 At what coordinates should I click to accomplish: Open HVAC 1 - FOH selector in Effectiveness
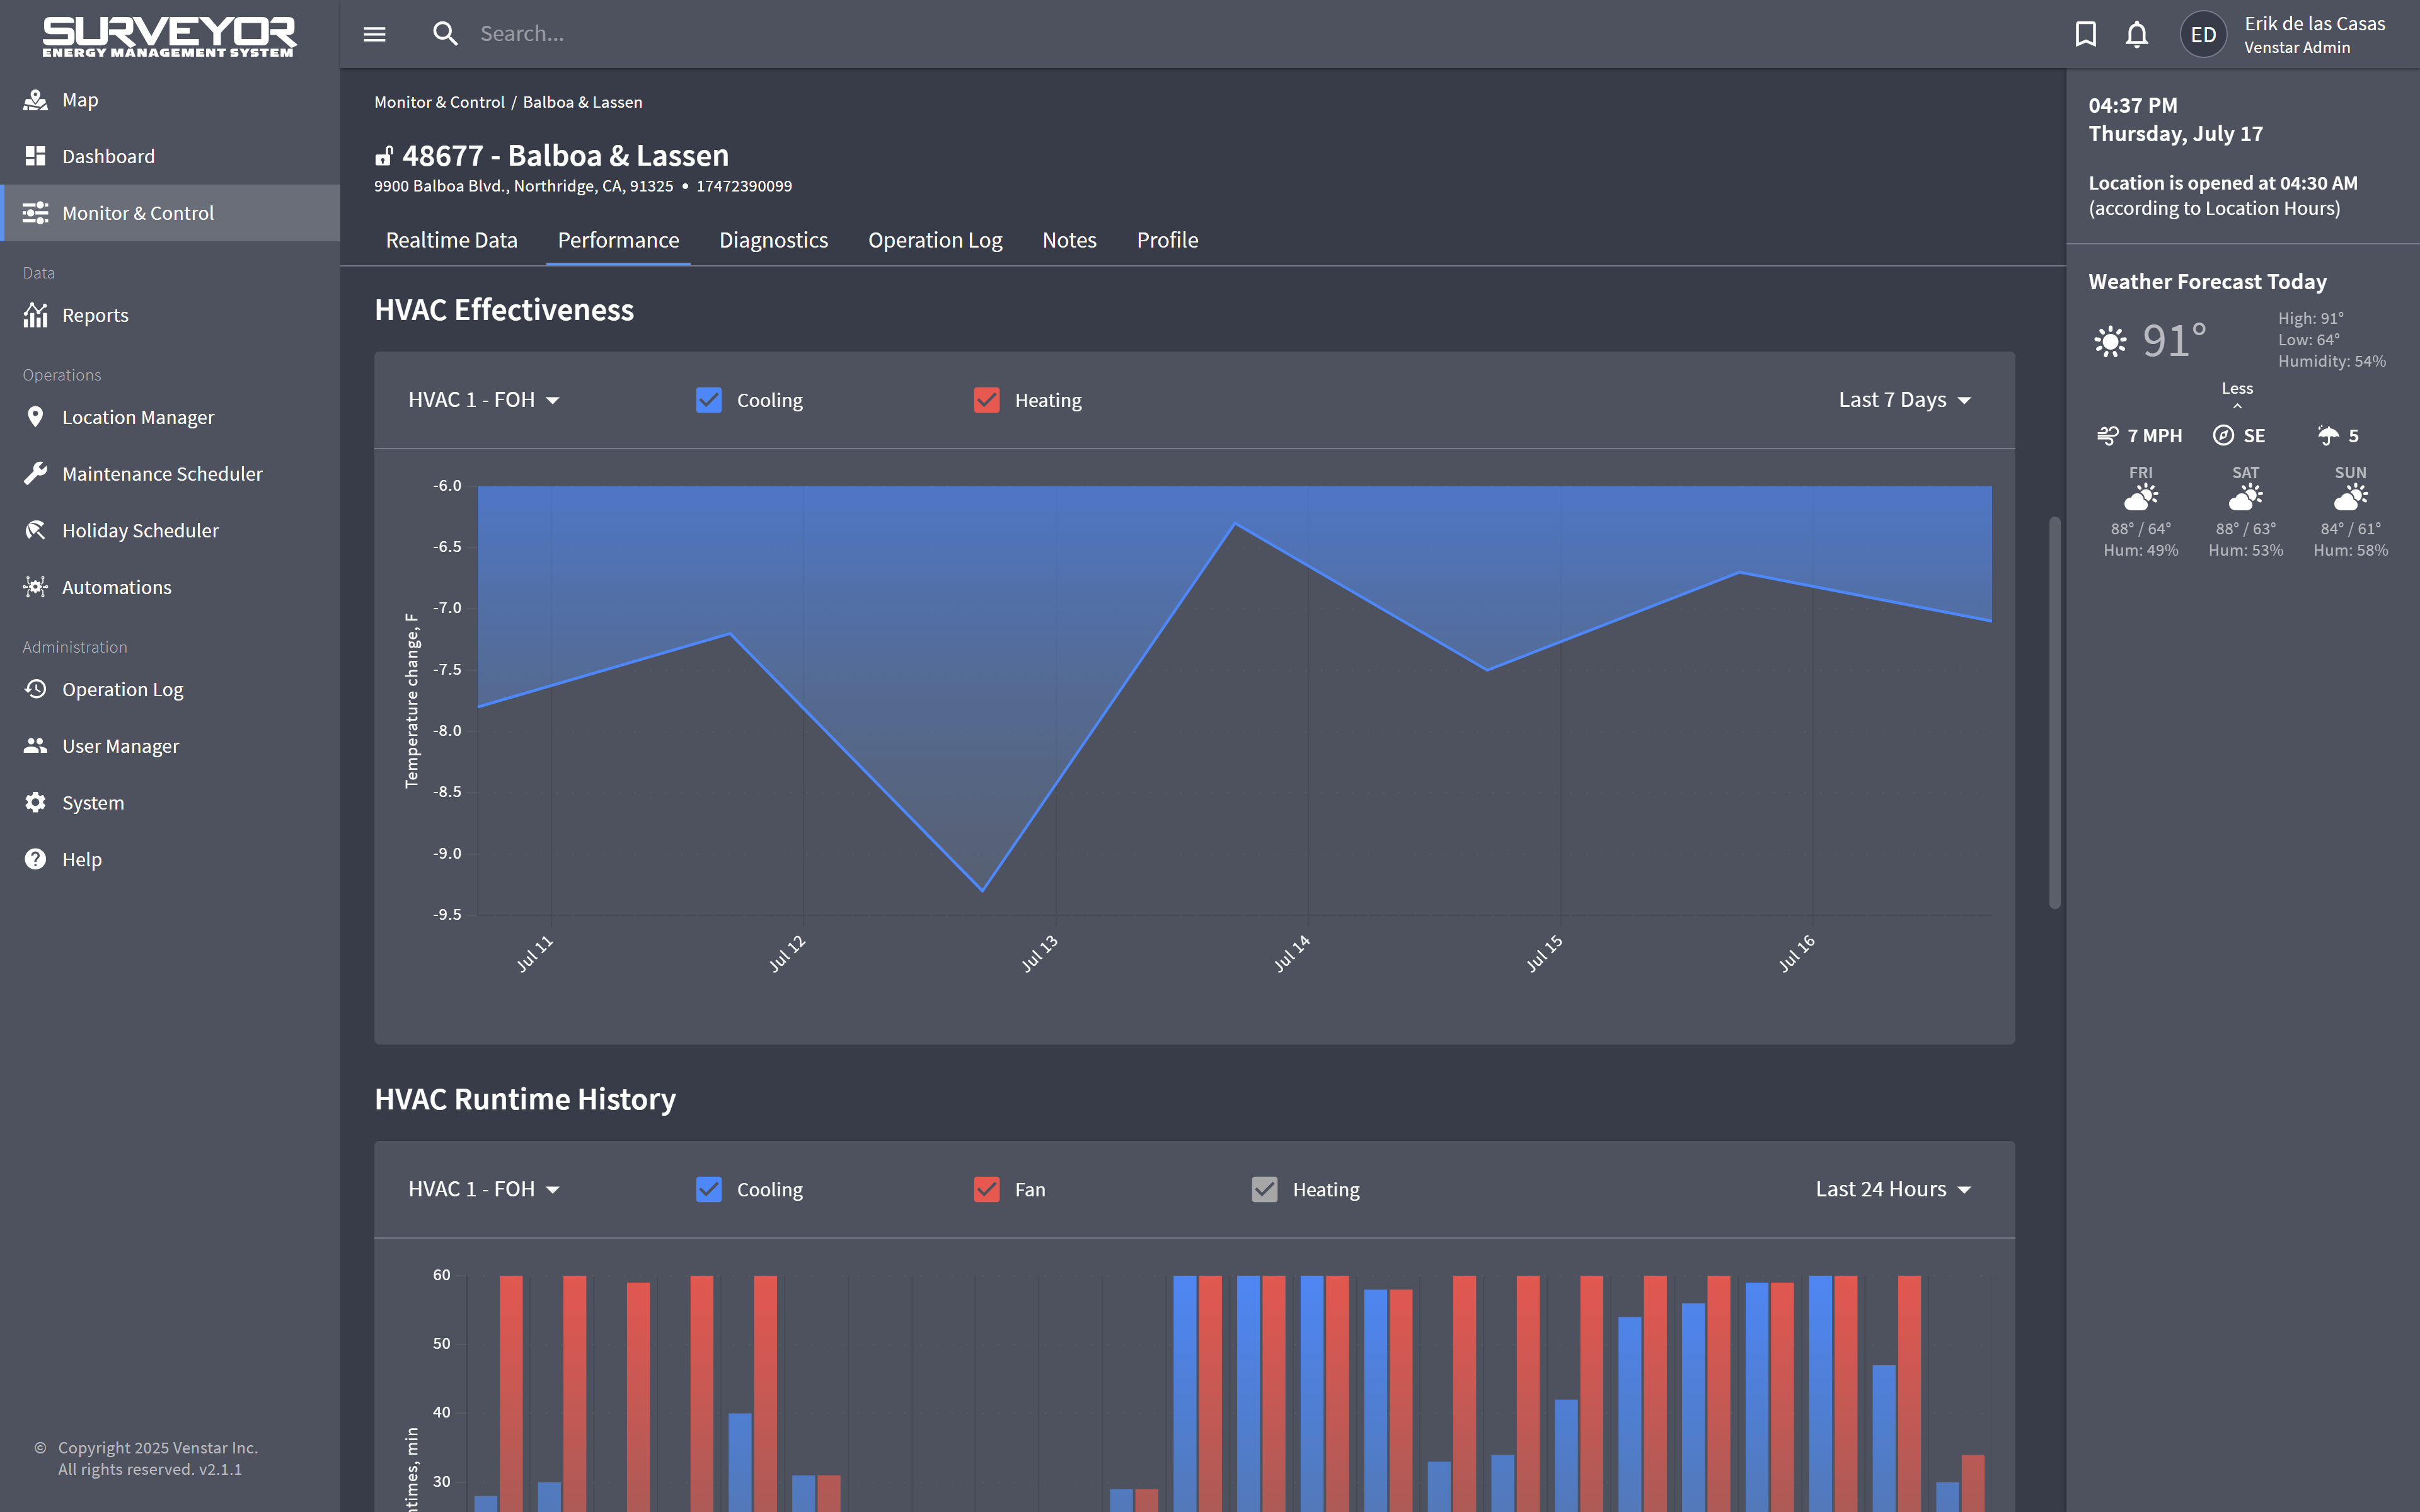(483, 400)
